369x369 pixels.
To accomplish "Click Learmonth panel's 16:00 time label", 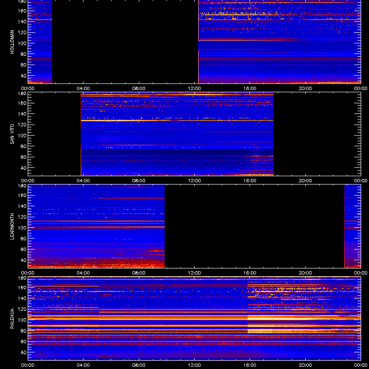I will click(250, 273).
